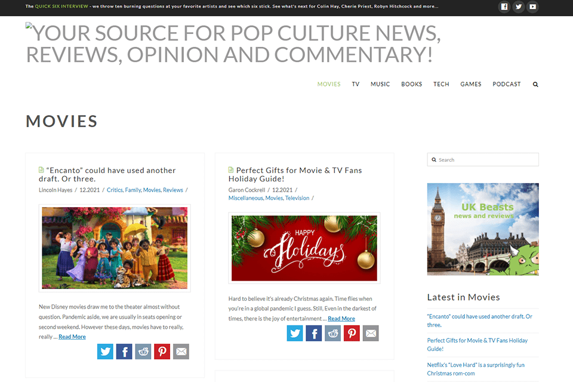Open the Twitter icon in top bar

coord(519,7)
